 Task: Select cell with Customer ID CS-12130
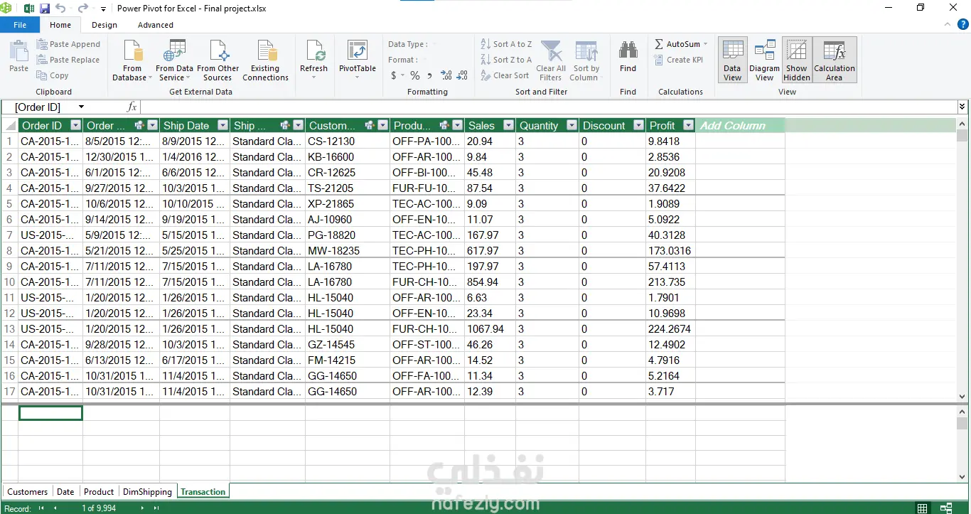pos(348,141)
